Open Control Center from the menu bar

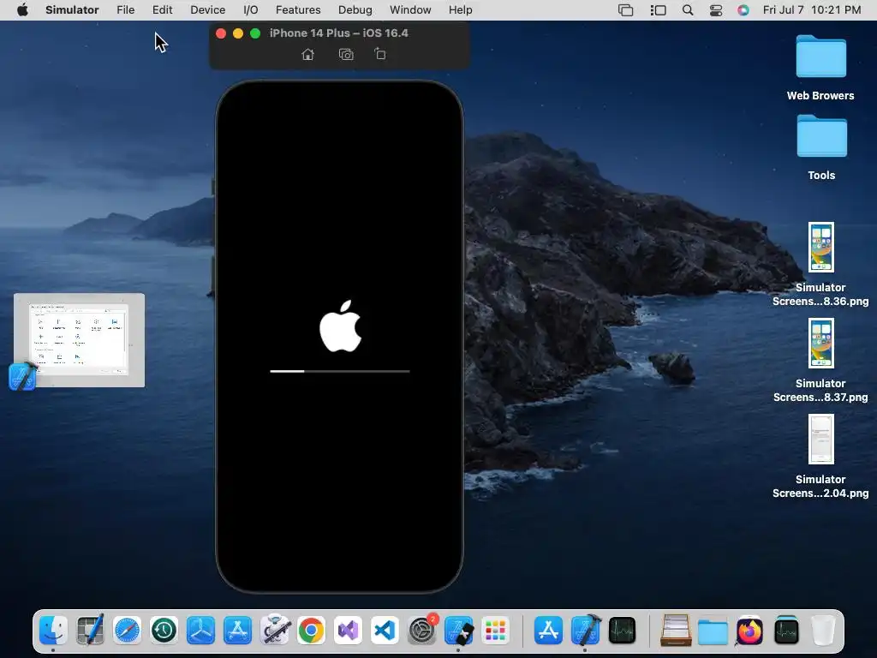(716, 10)
